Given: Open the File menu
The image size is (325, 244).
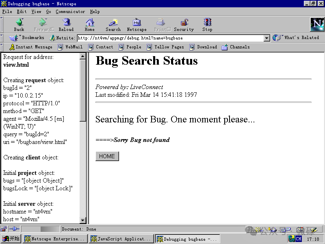Looking at the screenshot, I should tap(7, 12).
